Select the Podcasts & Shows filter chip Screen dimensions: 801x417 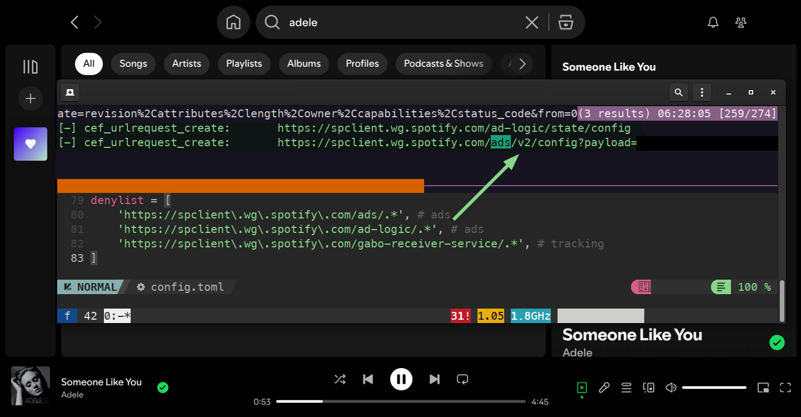point(444,63)
